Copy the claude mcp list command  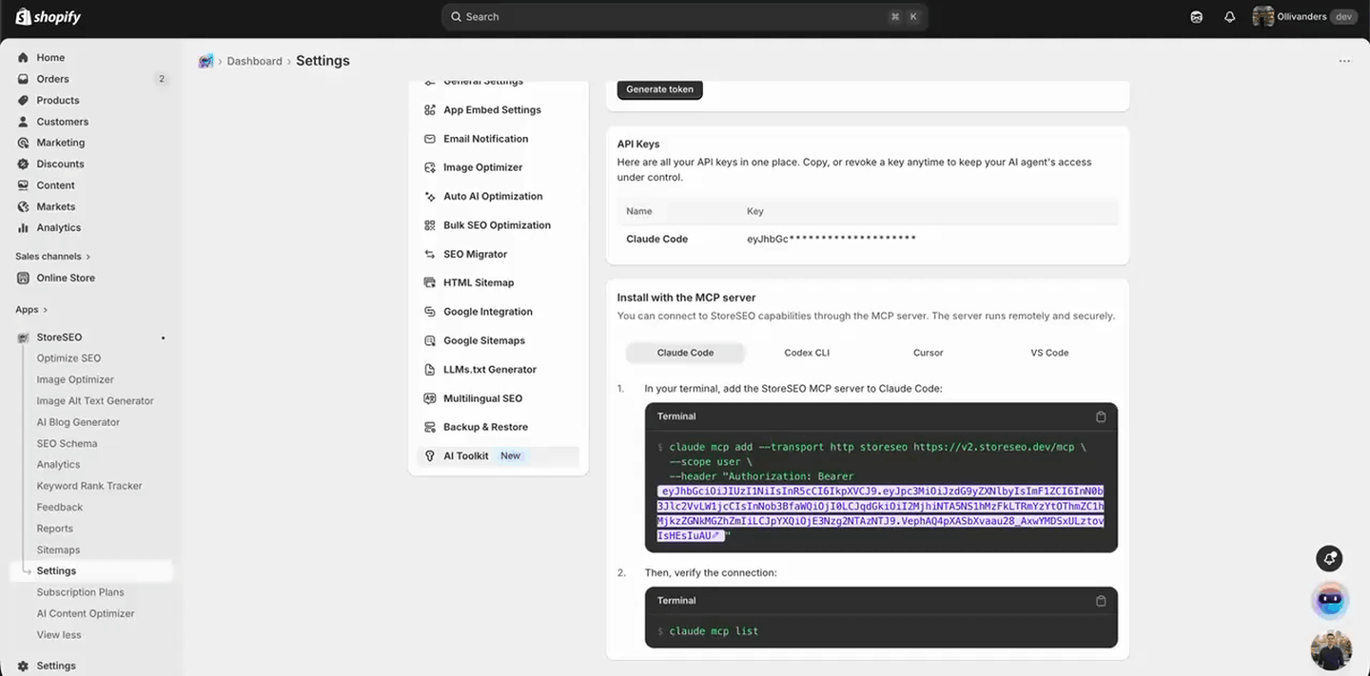coord(1101,601)
